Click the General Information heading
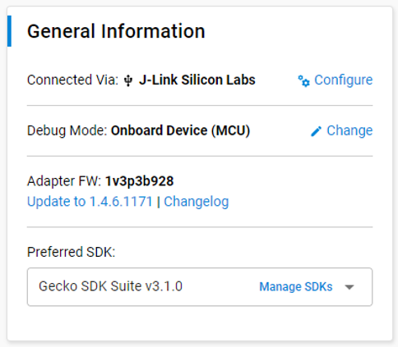 [x=116, y=31]
